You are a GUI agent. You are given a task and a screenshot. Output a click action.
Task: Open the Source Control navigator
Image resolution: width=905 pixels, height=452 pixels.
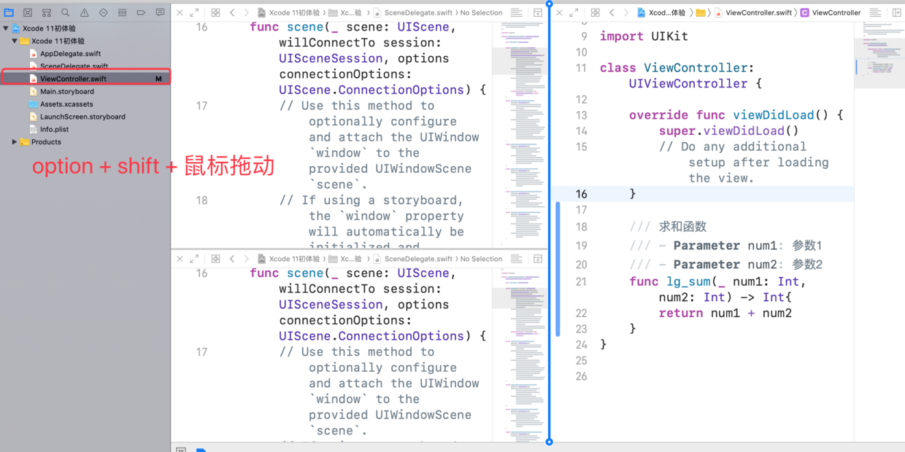coord(28,12)
